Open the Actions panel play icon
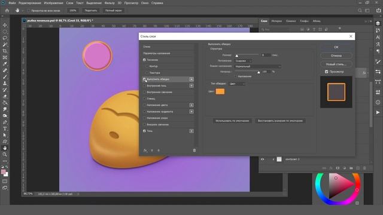Image resolution: width=383 pixels, height=215 pixels. (378, 112)
